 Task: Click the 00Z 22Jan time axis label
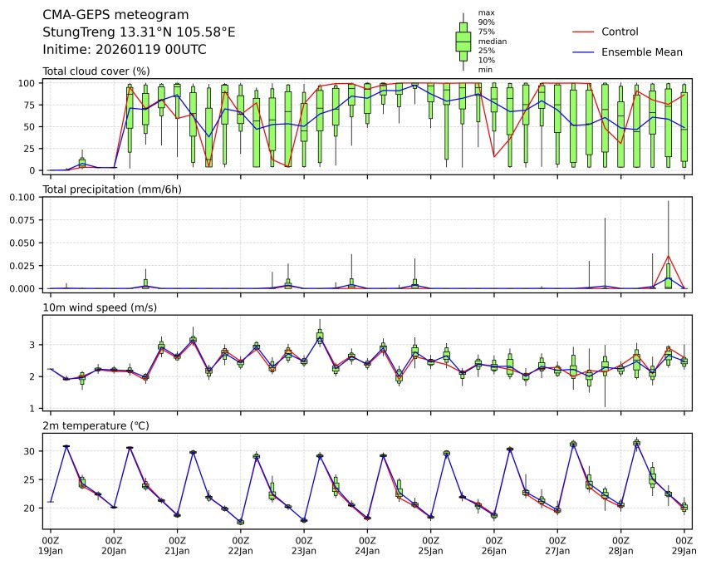pos(241,545)
